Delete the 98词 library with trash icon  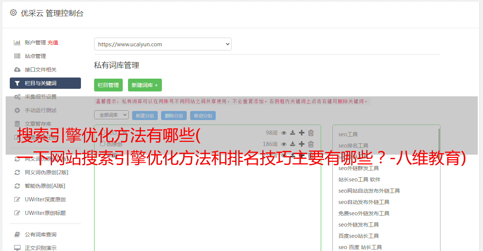[x=311, y=133]
